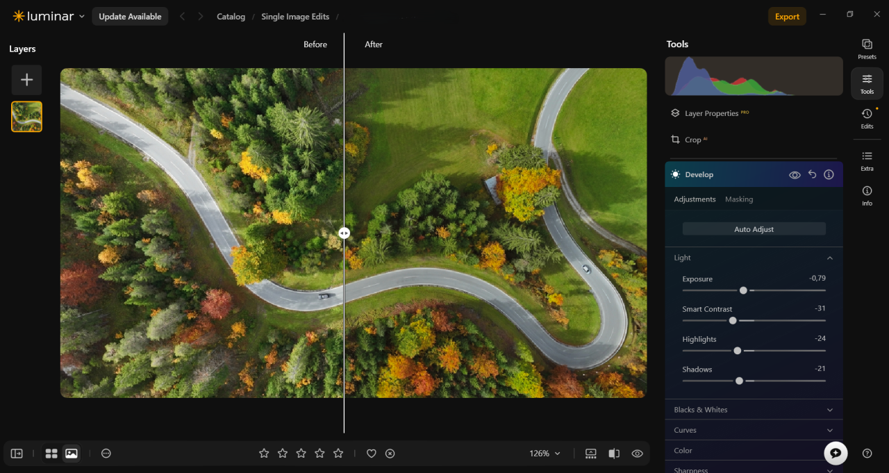Click the Export button
This screenshot has width=889, height=473.
pyautogui.click(x=787, y=17)
